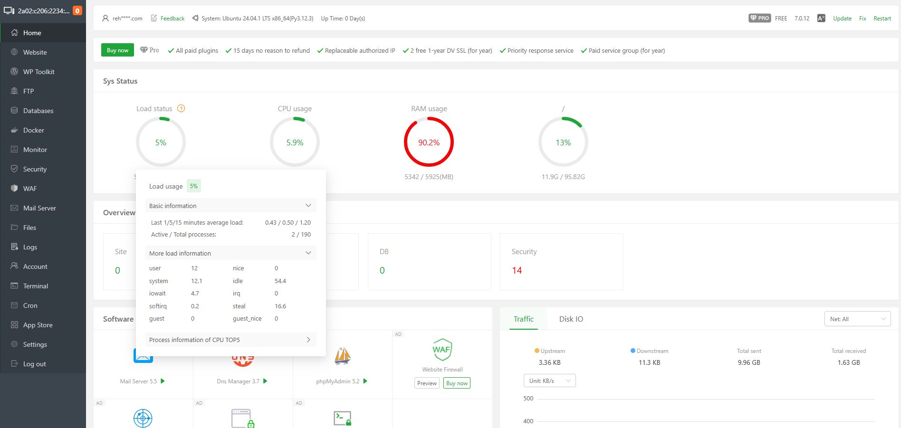Open the Website section icon in sidebar
This screenshot has width=901, height=428.
14,52
